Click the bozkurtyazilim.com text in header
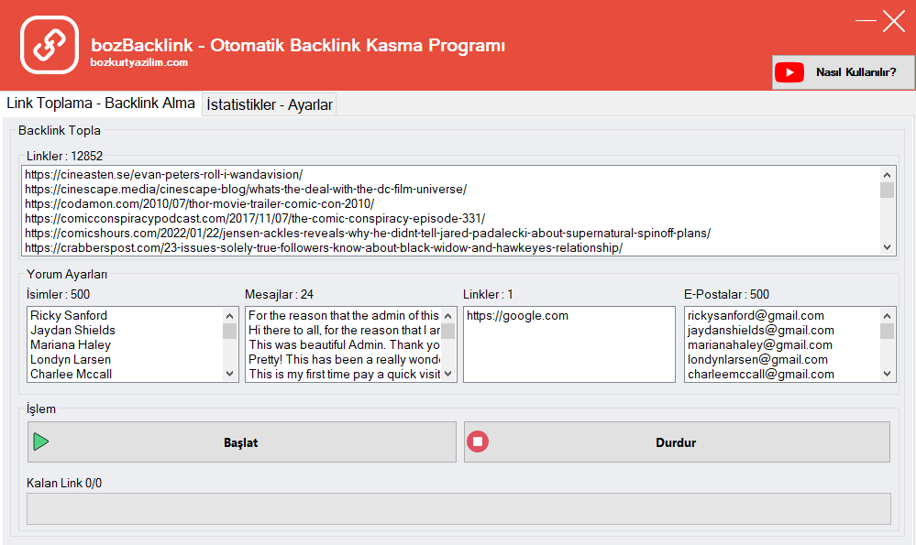This screenshot has height=545, width=916. [x=139, y=62]
